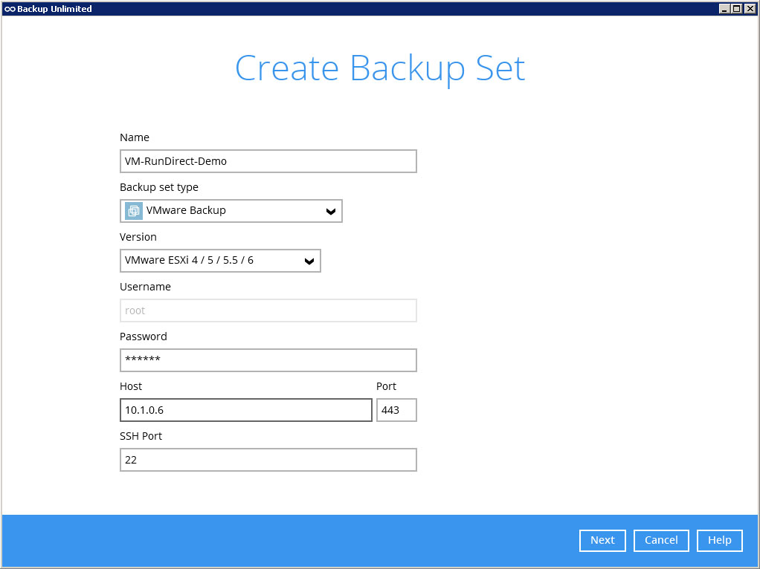Select the Port field showing 443
Viewport: 760px width, 569px height.
point(396,410)
